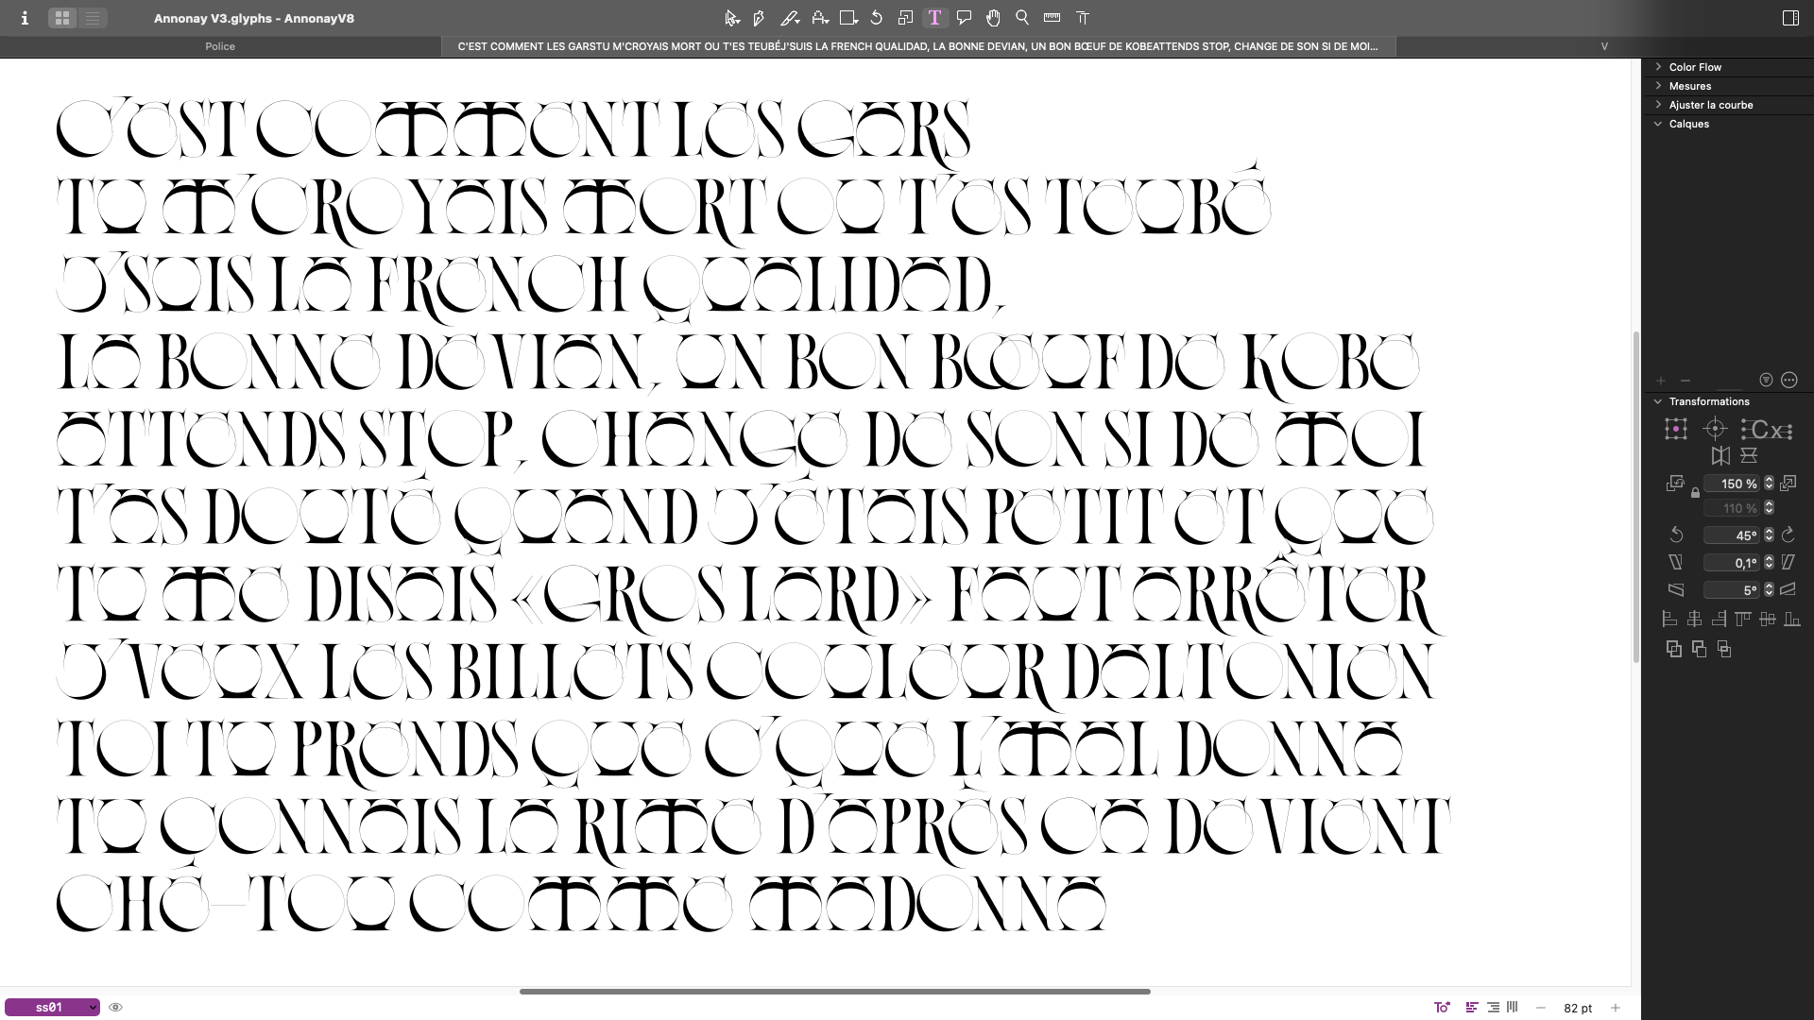Toggle the preview eye icon
The width and height of the screenshot is (1814, 1020).
tap(115, 1008)
